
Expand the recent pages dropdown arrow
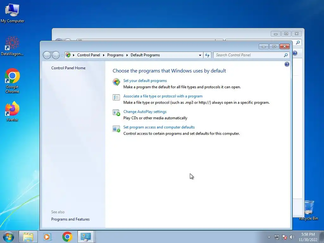tap(62, 55)
